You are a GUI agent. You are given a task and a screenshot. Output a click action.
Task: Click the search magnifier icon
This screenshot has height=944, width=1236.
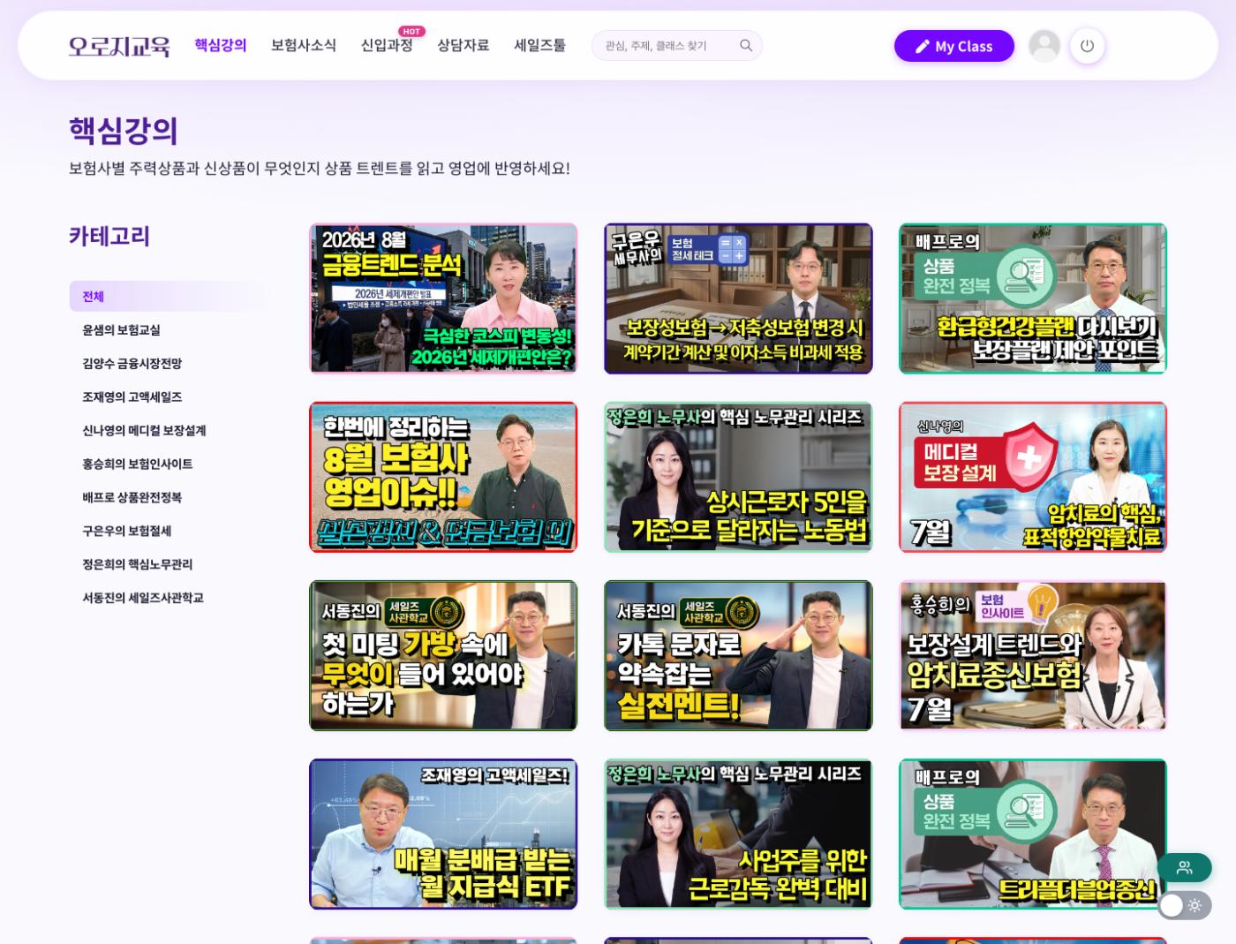[x=746, y=46]
